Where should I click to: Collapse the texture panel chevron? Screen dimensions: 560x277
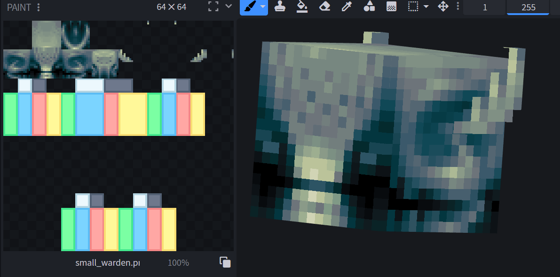pos(229,6)
